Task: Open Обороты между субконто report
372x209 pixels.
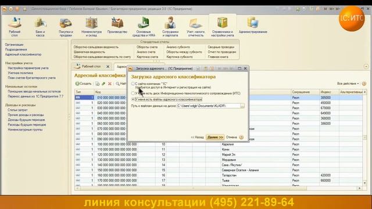Action: tap(184, 52)
